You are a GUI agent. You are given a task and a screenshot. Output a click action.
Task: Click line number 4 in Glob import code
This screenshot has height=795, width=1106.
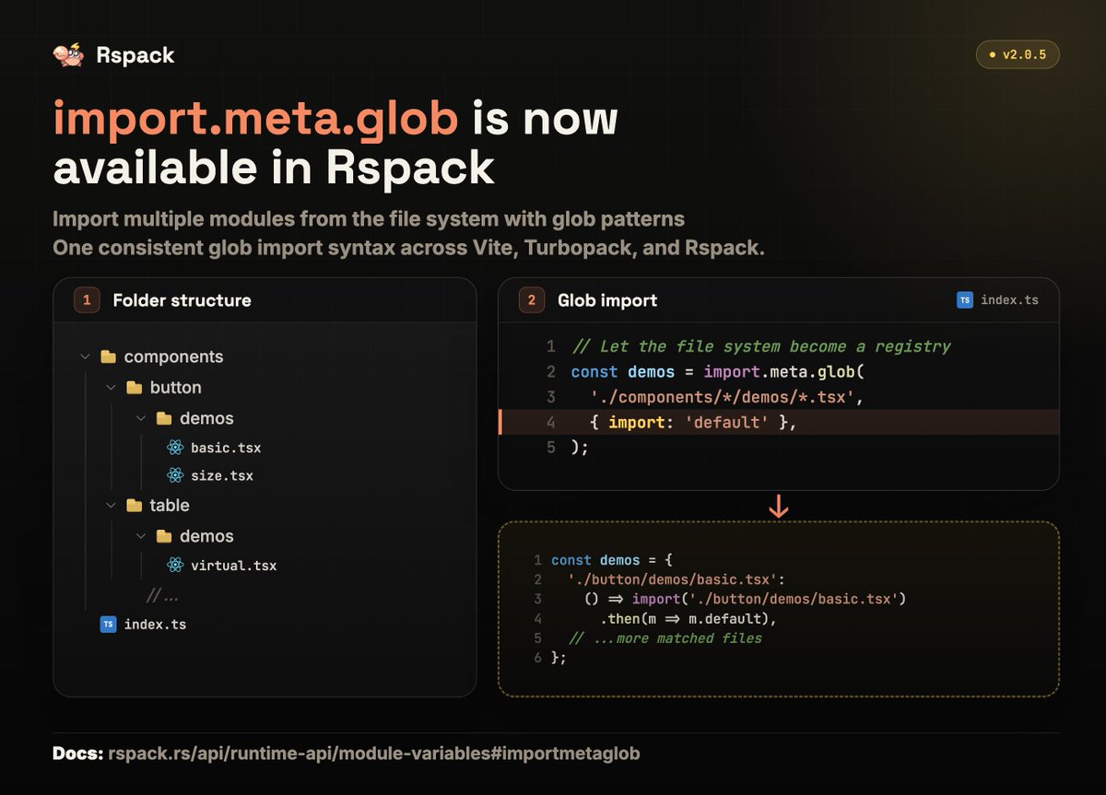point(551,423)
